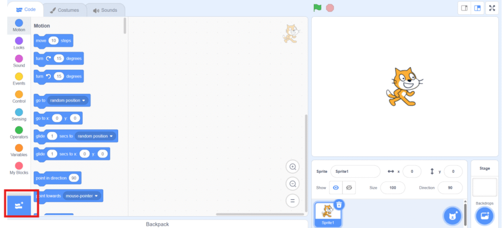Image resolution: width=502 pixels, height=228 pixels.
Task: Click the green flag to run project
Action: click(317, 8)
